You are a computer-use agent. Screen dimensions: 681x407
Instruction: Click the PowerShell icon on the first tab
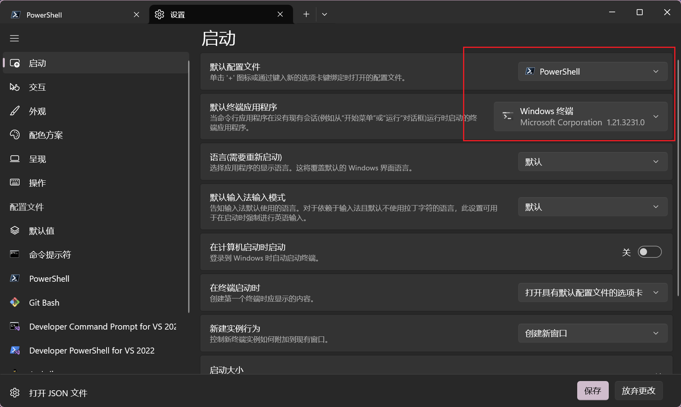tap(16, 15)
